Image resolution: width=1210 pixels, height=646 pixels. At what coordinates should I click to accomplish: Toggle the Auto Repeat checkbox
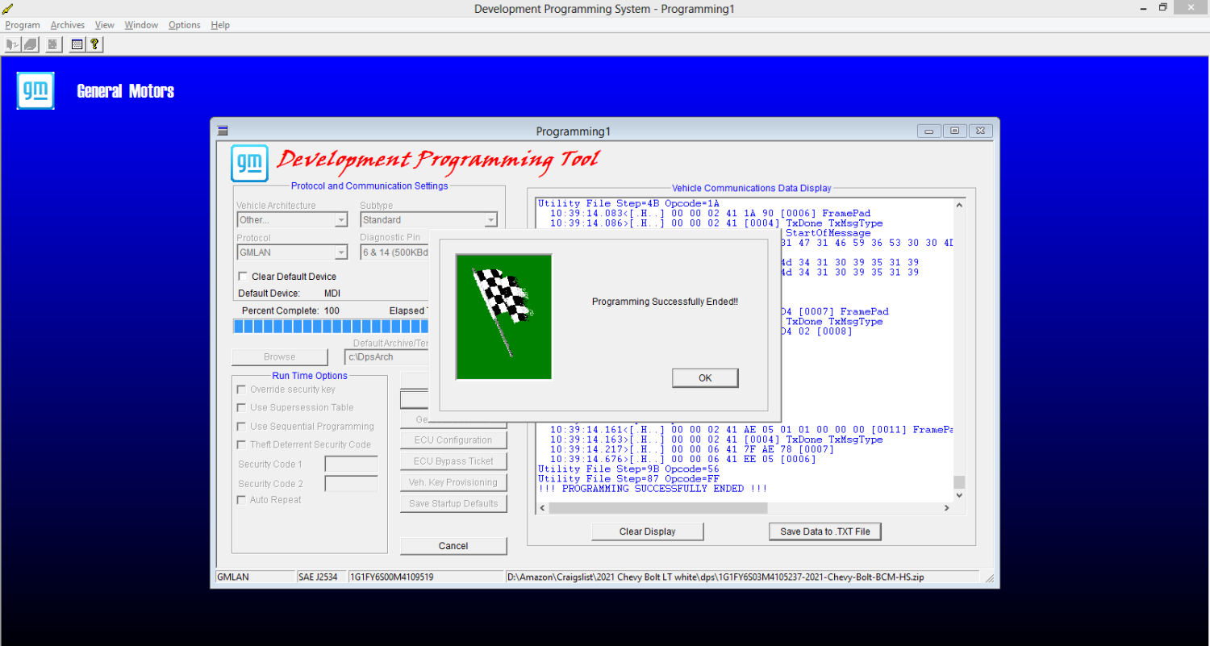coord(241,500)
